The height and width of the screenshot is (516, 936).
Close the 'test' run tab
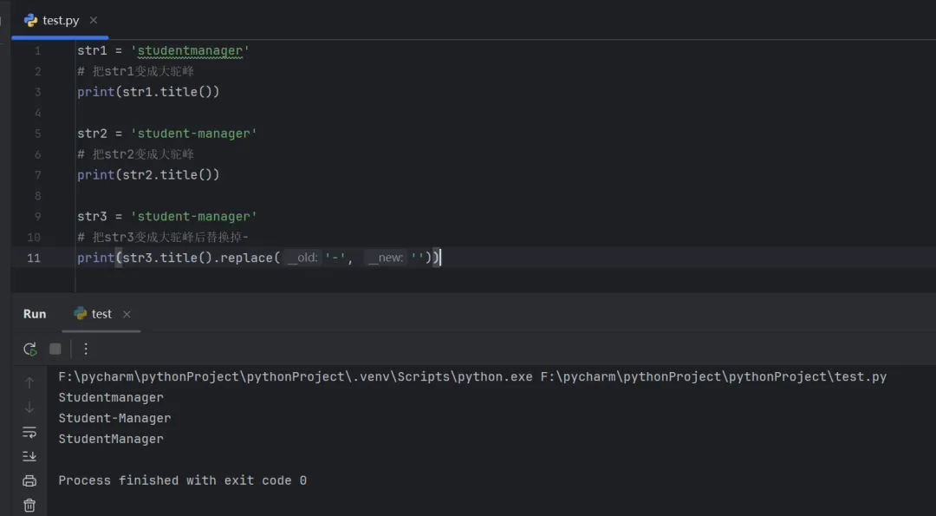click(x=127, y=314)
